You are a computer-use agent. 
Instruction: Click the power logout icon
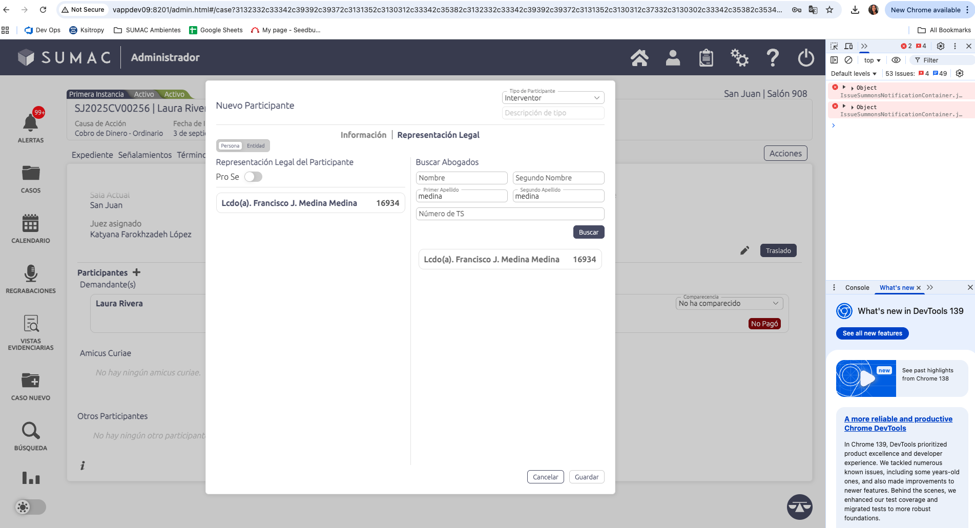point(806,58)
